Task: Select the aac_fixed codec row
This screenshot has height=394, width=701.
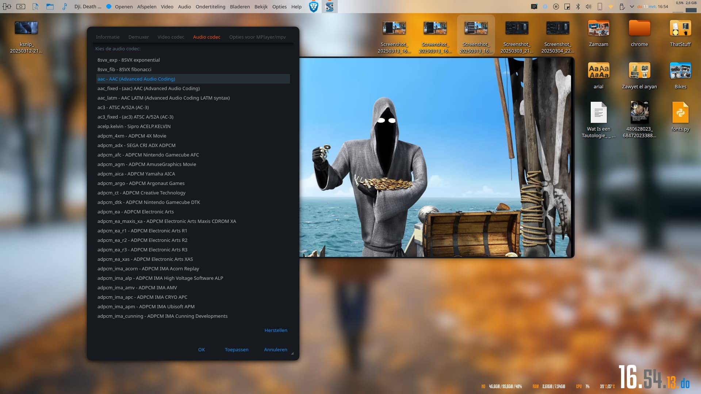Action: pyautogui.click(x=193, y=88)
